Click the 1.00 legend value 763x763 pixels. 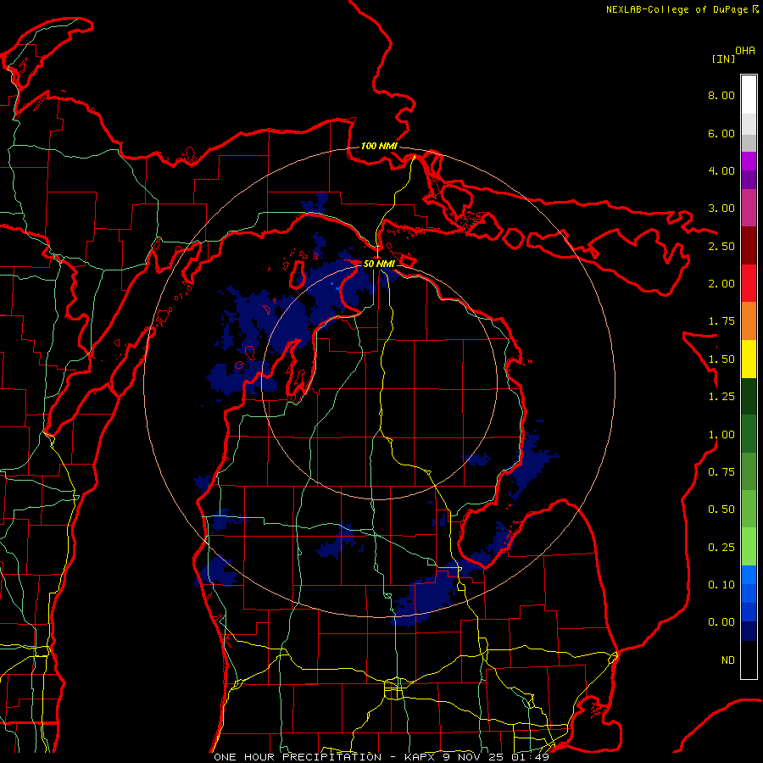coord(721,435)
